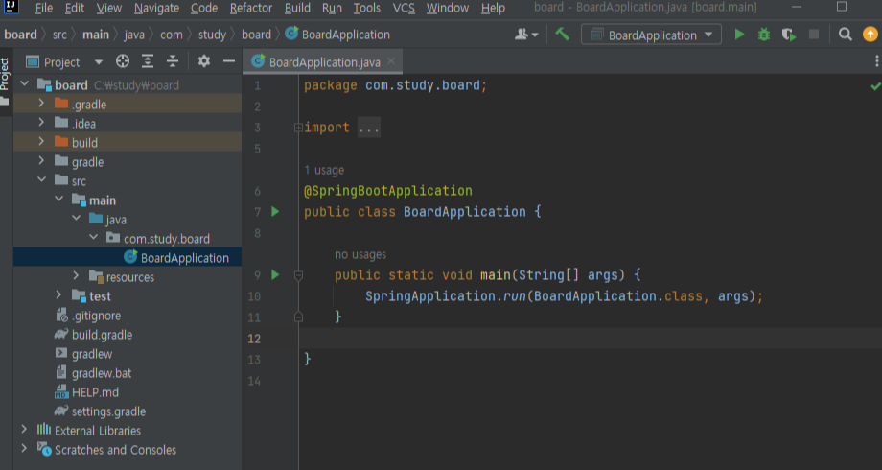Collapse the board root project node
Viewport: 882px width, 470px height.
25,84
